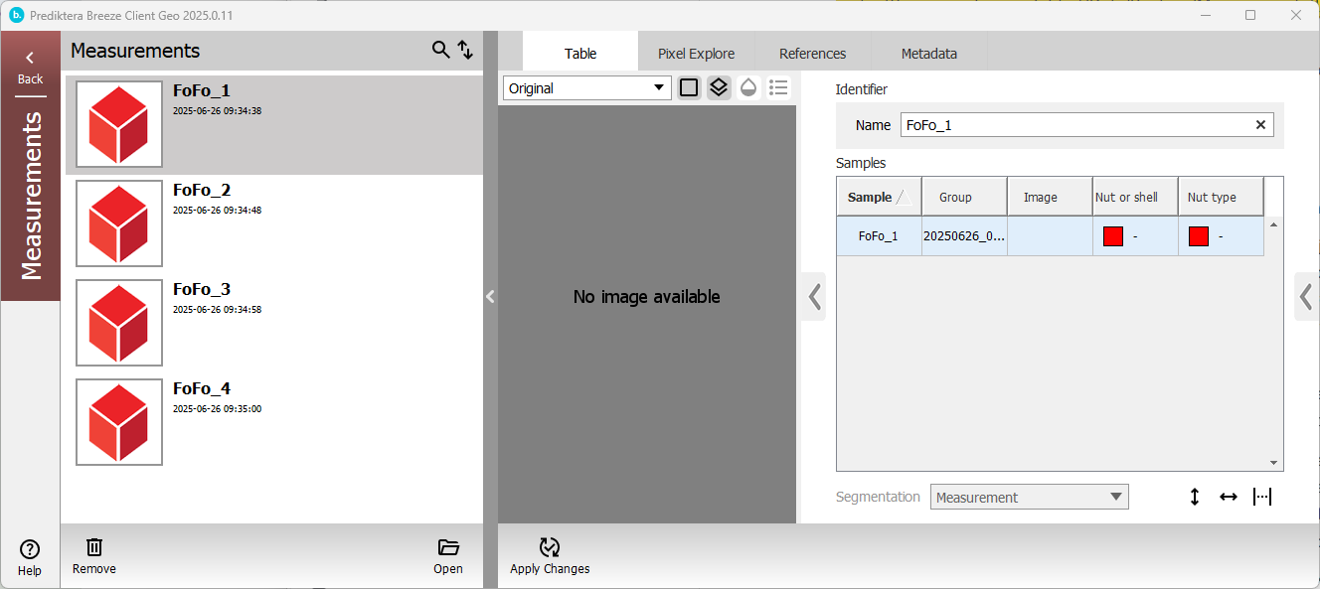
Task: Click the sort arrows icon beside search
Action: pos(465,50)
